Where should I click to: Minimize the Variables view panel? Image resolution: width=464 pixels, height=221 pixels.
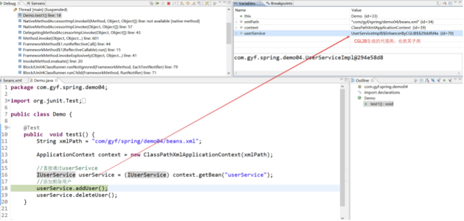460,2
